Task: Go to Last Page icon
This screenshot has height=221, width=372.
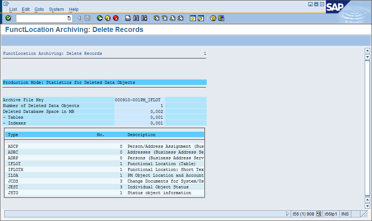Action: 181,18
